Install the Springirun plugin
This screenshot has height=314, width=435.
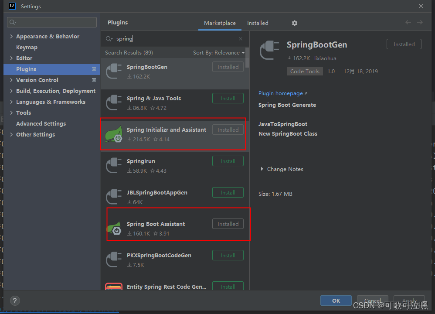[x=228, y=161]
